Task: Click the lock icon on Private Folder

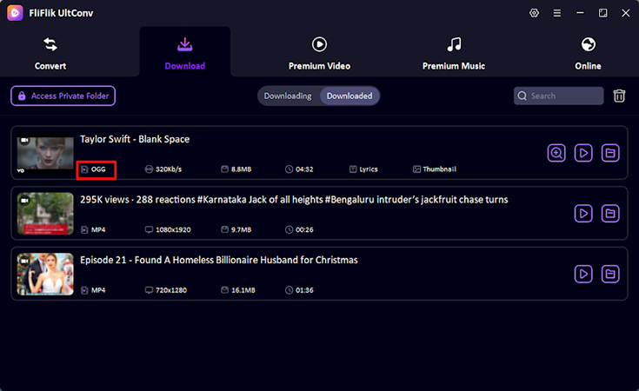Action: [x=22, y=96]
